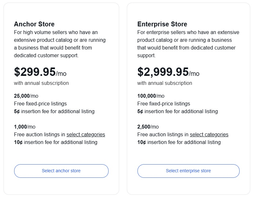The width and height of the screenshot is (256, 198).
Task: Click the $2,999.95/mo price
Action: [168, 72]
